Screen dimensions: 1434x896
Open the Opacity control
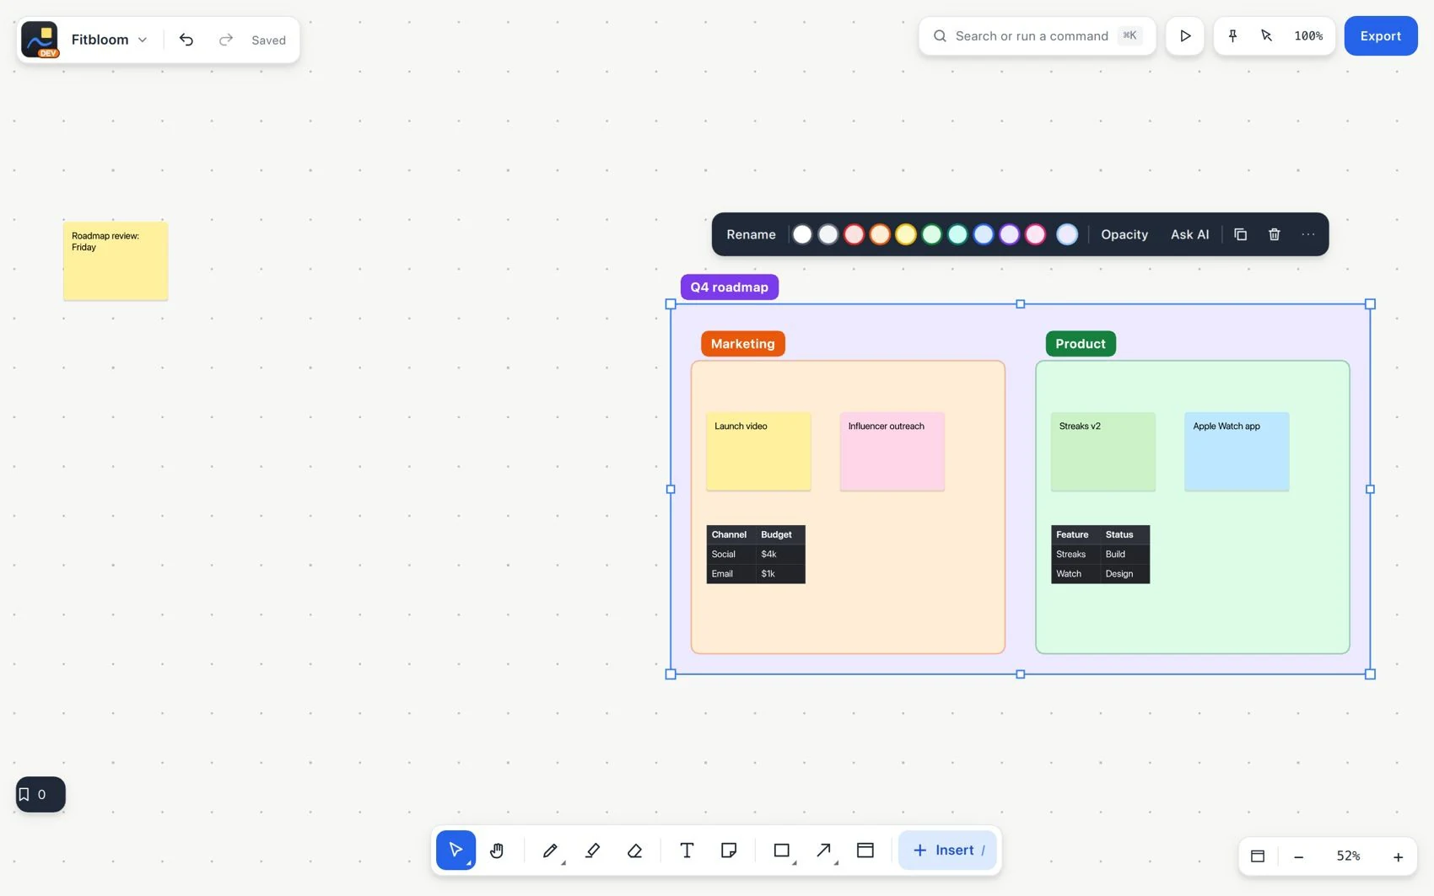tap(1124, 234)
